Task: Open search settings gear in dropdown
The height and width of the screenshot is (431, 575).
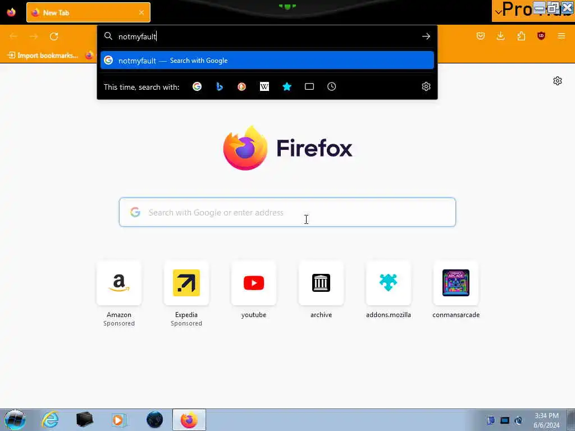Action: pyautogui.click(x=426, y=87)
